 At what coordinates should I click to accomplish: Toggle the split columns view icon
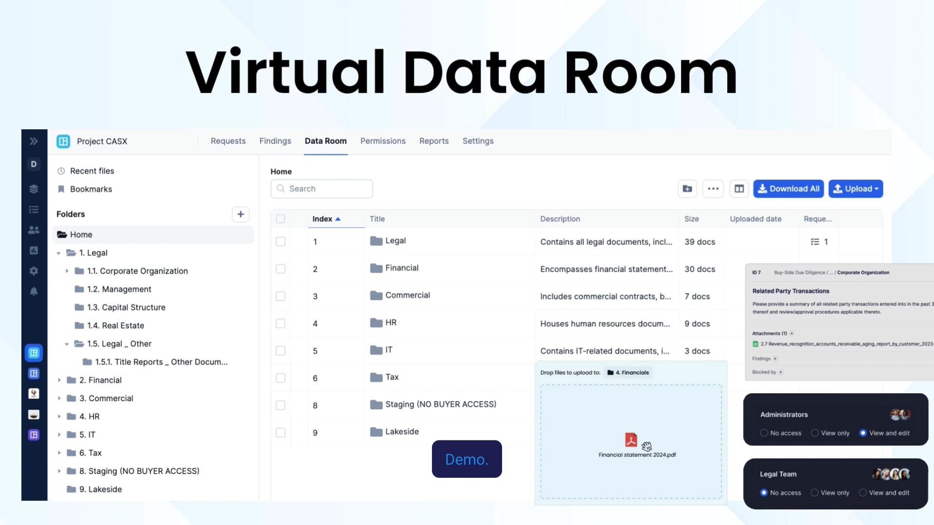coord(739,189)
